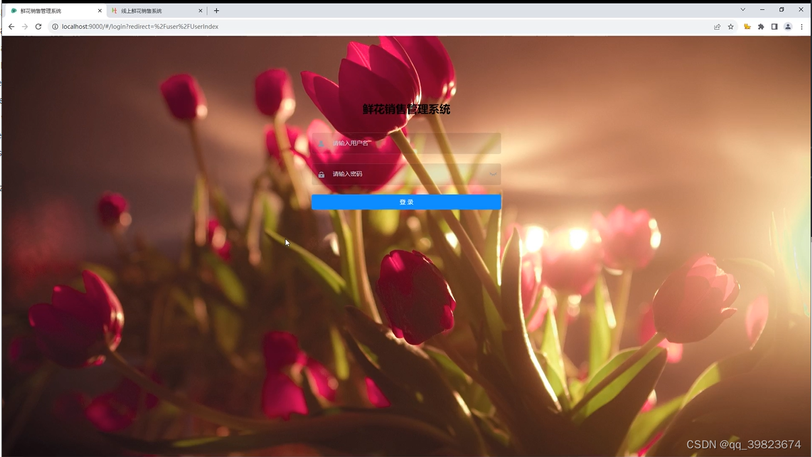The width and height of the screenshot is (812, 457).
Task: Open the three-dot browser menu
Action: 801,26
